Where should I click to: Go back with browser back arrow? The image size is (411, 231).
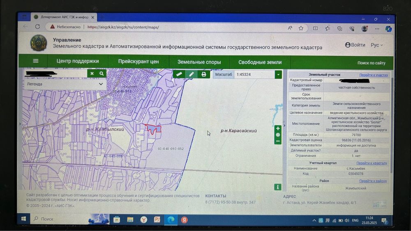25,26
